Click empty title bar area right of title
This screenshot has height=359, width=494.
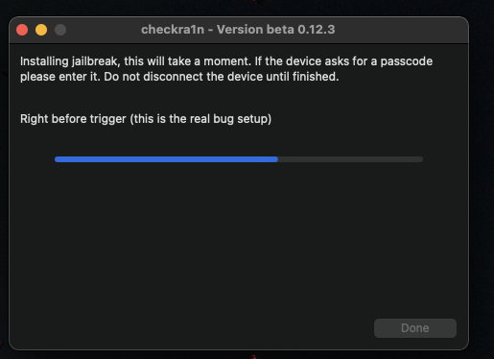(x=400, y=30)
